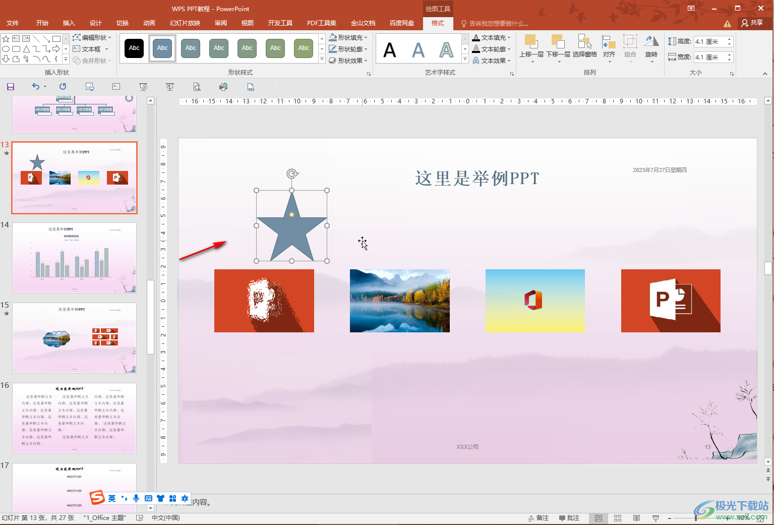Apply the black Abc shape style

click(134, 48)
